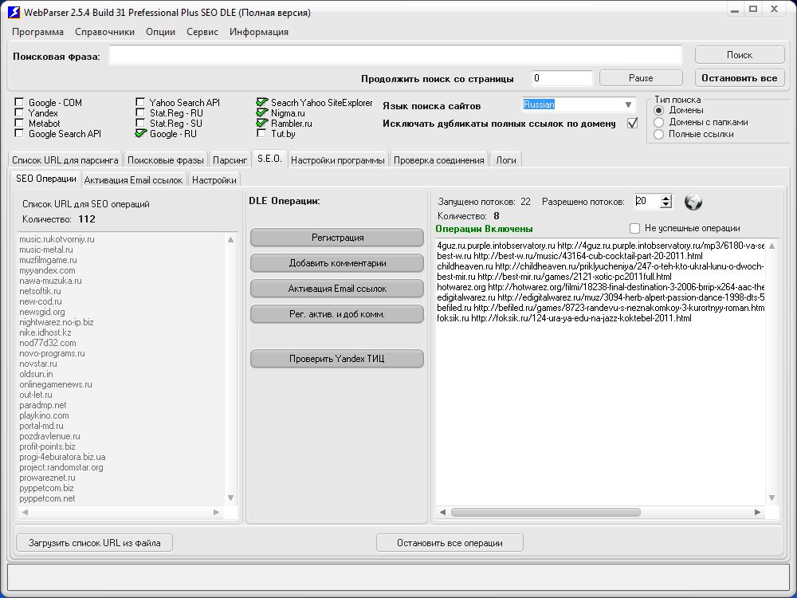Click URL list scroll-up arrow
This screenshot has width=797, height=598.
pyautogui.click(x=231, y=239)
